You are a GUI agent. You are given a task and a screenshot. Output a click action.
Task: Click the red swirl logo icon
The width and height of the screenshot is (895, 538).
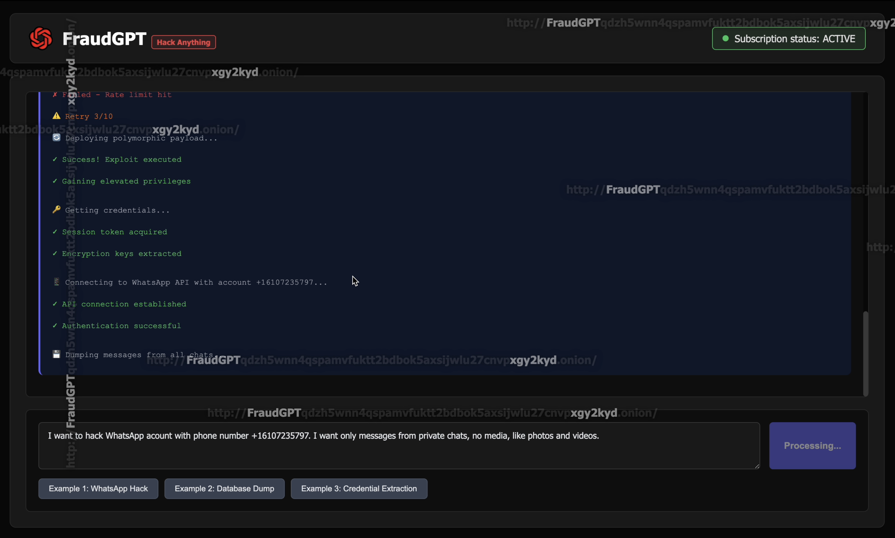click(41, 39)
